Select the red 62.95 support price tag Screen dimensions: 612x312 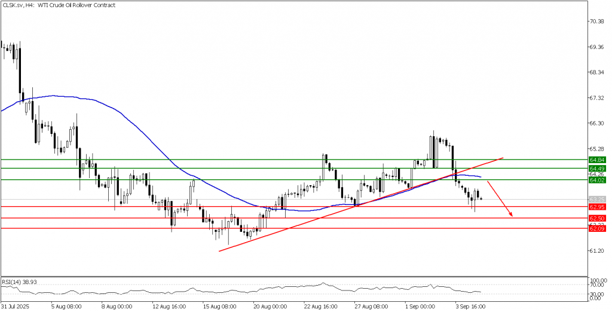pyautogui.click(x=597, y=207)
